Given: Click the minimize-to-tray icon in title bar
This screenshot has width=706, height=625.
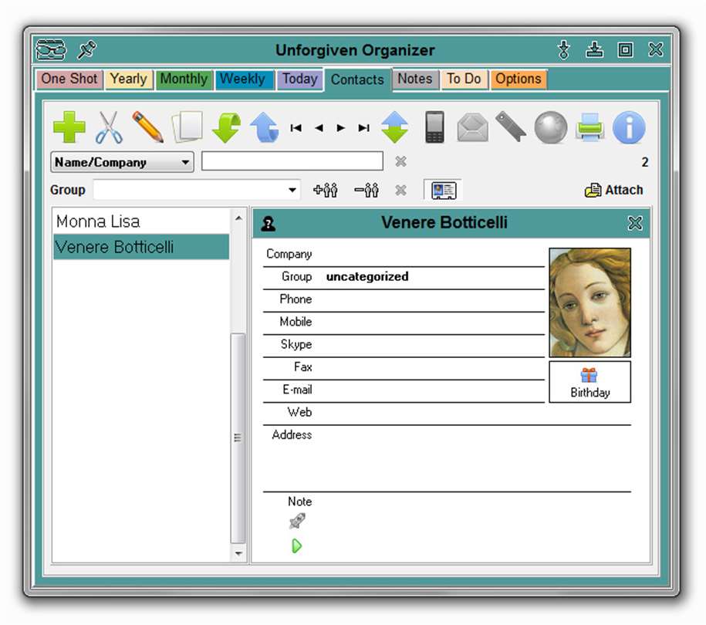Looking at the screenshot, I should tap(594, 49).
